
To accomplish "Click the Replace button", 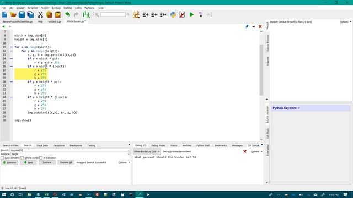I will click(x=47, y=162).
